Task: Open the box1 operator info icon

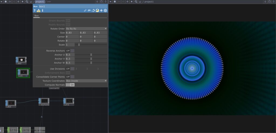Action: [43, 10]
